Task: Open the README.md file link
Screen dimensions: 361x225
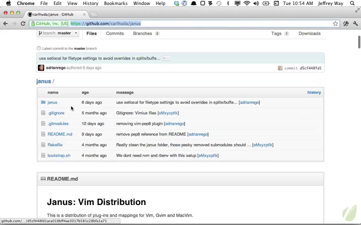Action: tap(60, 134)
